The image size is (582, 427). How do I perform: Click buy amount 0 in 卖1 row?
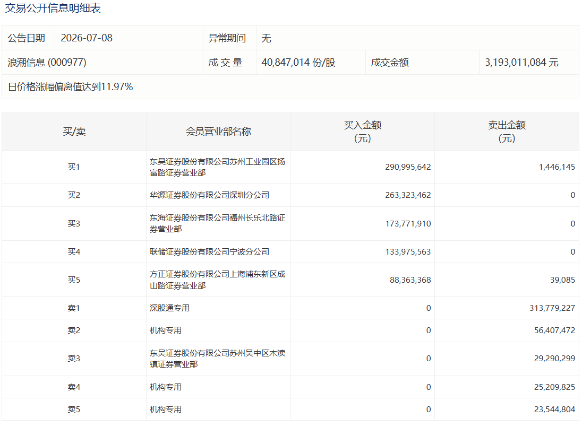click(429, 308)
